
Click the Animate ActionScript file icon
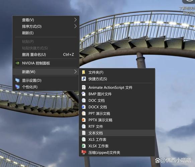point(84,88)
